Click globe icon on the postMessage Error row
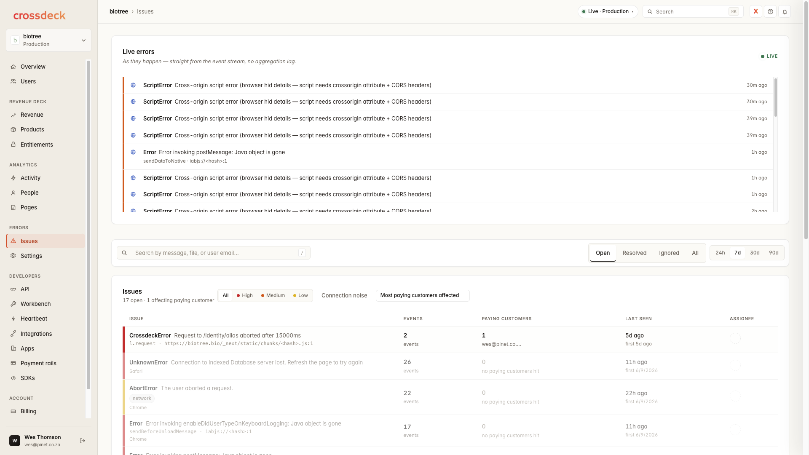Image resolution: width=809 pixels, height=455 pixels. (x=133, y=153)
